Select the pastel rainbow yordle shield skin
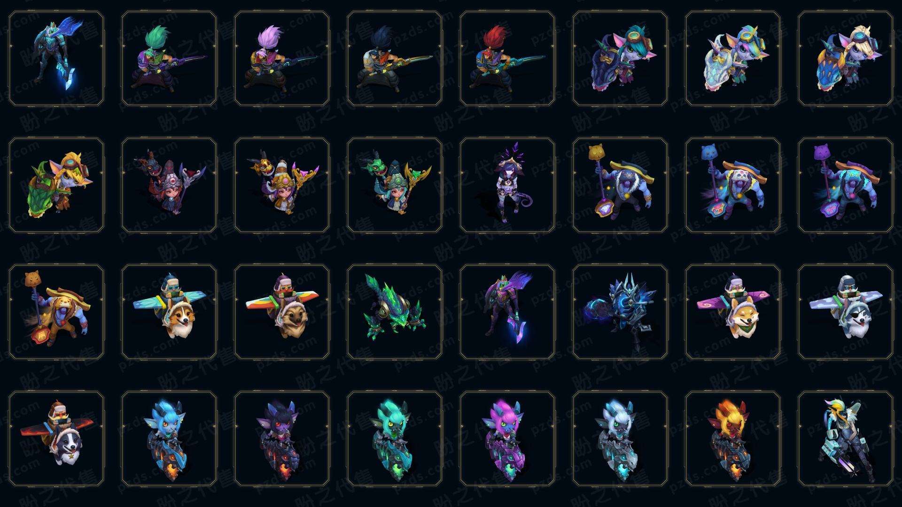Image resolution: width=902 pixels, height=507 pixels. click(733, 59)
